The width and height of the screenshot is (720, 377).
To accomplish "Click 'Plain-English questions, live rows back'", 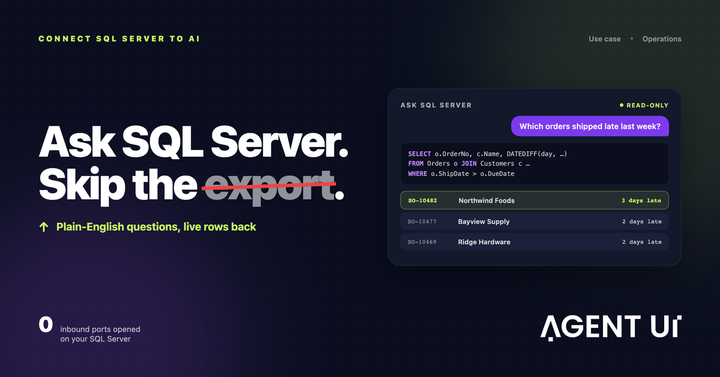I will pos(156,227).
